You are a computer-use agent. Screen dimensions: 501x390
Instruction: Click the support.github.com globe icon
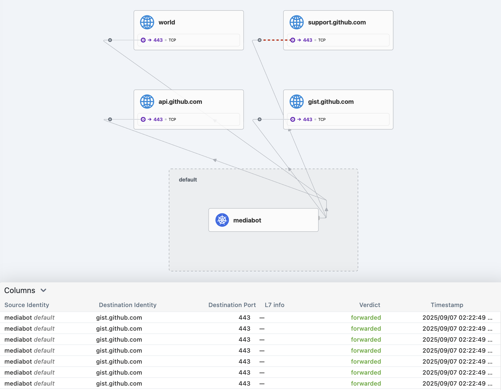297,22
